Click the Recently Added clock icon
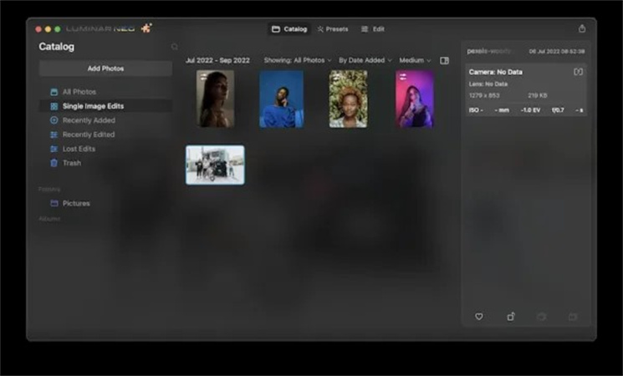This screenshot has height=376, width=623. pyautogui.click(x=54, y=120)
